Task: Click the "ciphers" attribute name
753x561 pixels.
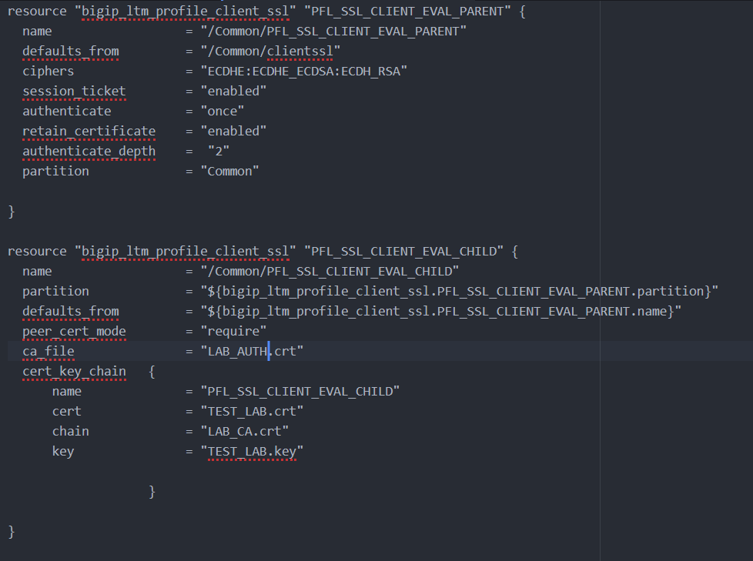Action: coord(48,71)
